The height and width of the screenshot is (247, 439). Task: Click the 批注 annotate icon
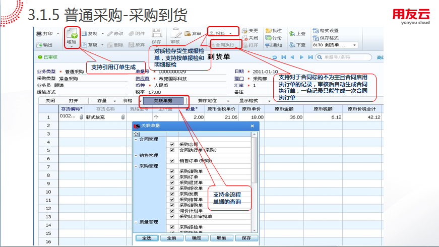tap(269, 31)
